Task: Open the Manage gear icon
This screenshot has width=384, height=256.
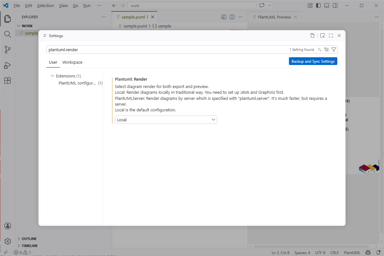Action: coord(8,241)
